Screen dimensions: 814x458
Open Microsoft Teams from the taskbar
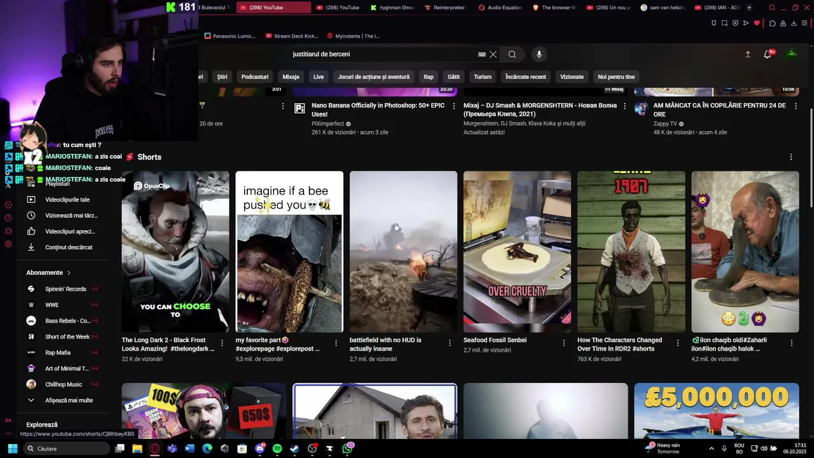pyautogui.click(x=172, y=448)
